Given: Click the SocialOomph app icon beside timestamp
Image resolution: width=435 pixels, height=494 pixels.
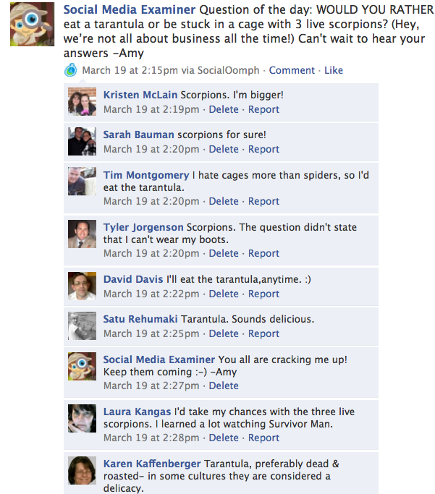Looking at the screenshot, I should (x=71, y=70).
